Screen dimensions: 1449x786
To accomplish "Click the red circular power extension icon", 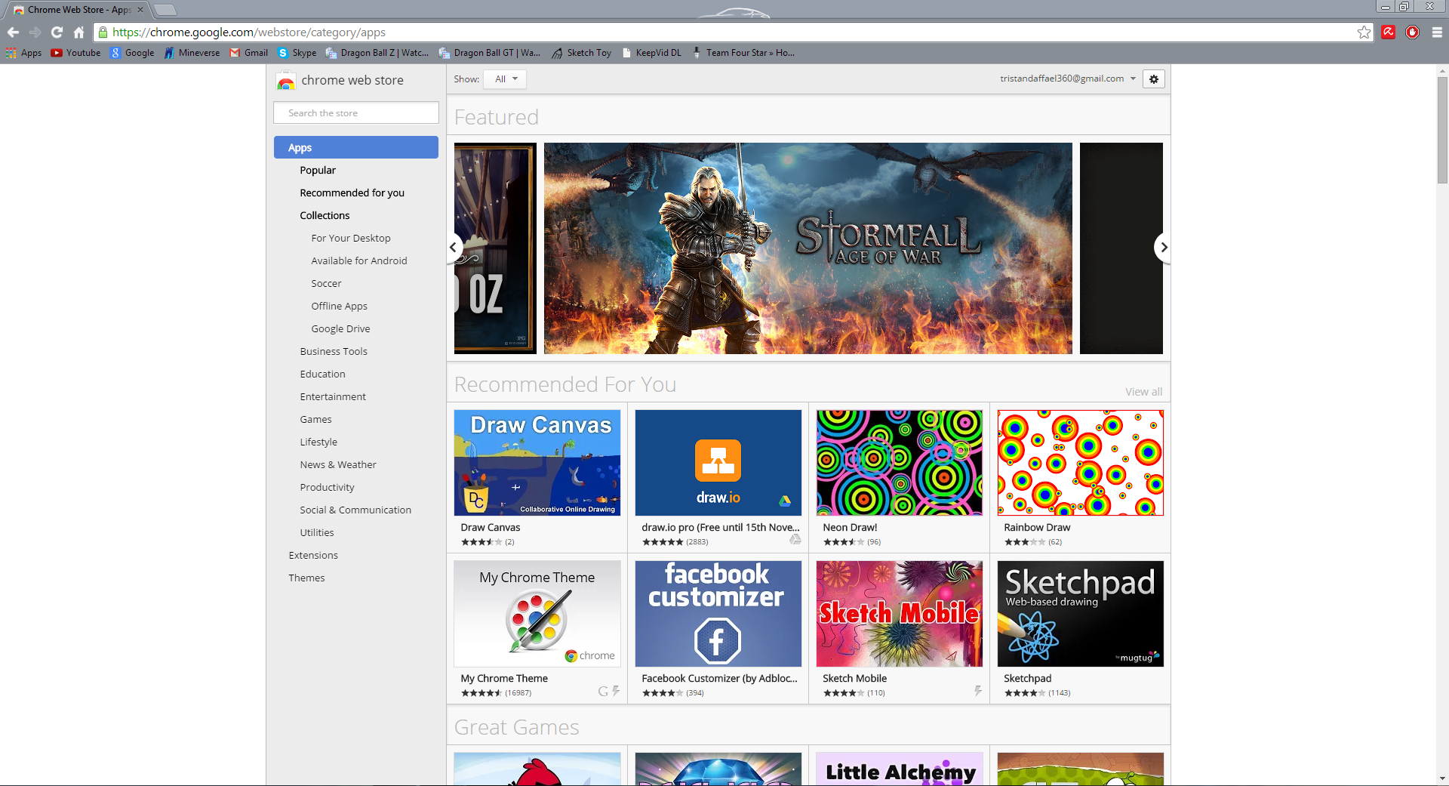I will (x=1413, y=32).
